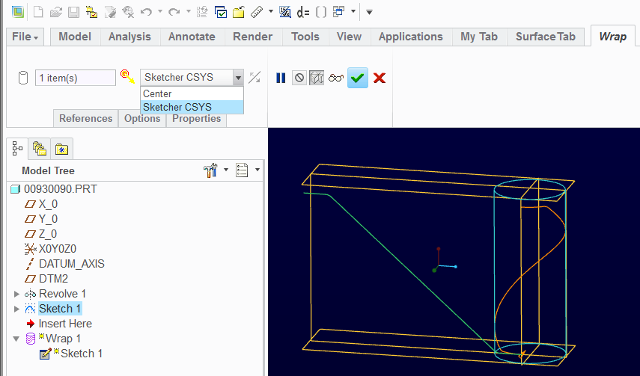
Task: Select the Folder Browser navigator tab icon
Action: tap(40, 149)
